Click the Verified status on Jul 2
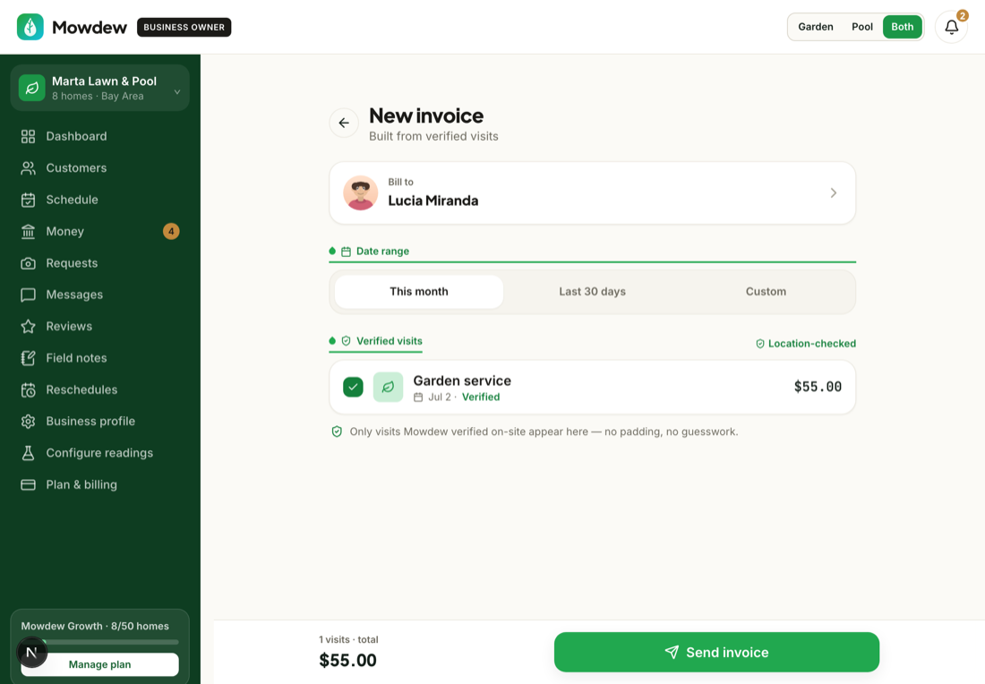The image size is (985, 684). pos(481,397)
